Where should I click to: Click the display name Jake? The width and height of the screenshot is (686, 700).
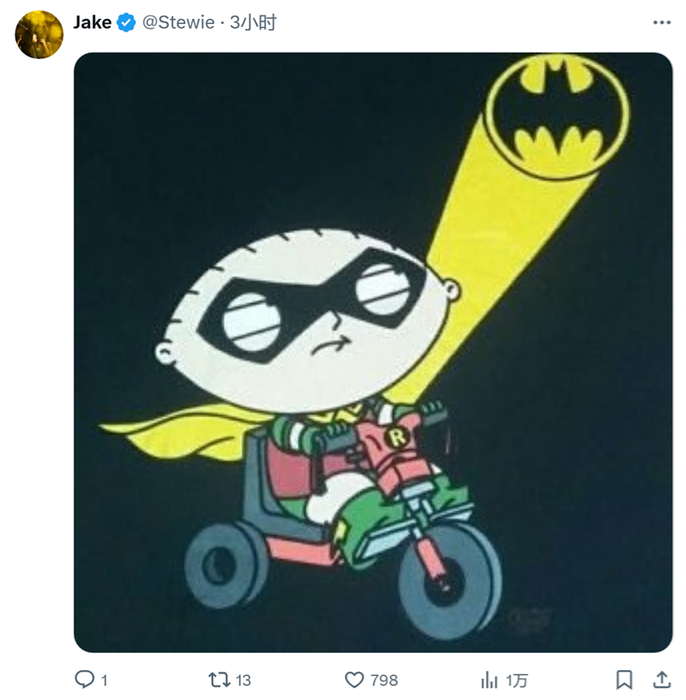pos(93,23)
